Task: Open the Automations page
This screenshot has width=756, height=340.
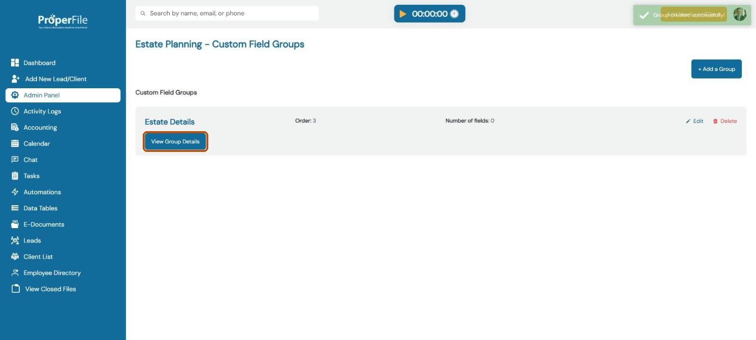Action: tap(63, 192)
